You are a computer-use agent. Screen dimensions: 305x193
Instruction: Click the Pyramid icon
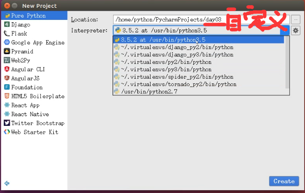pos(7,51)
